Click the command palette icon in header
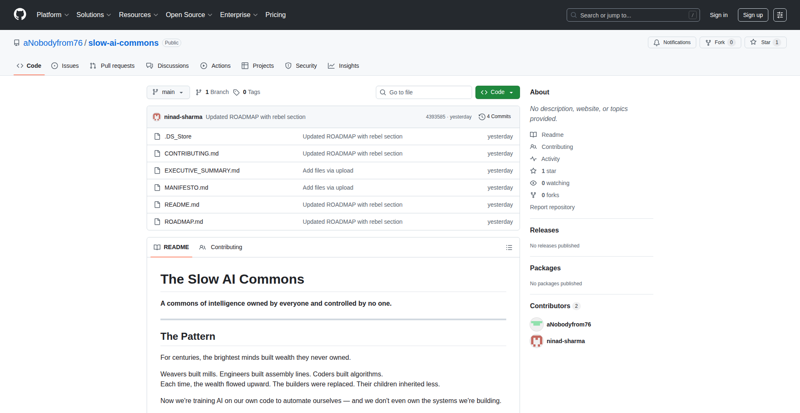The height and width of the screenshot is (413, 800). click(x=780, y=15)
